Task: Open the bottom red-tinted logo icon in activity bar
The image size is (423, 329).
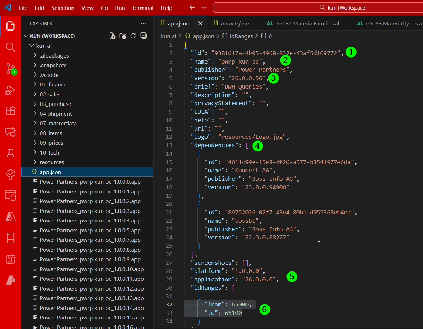Action: 10,280
